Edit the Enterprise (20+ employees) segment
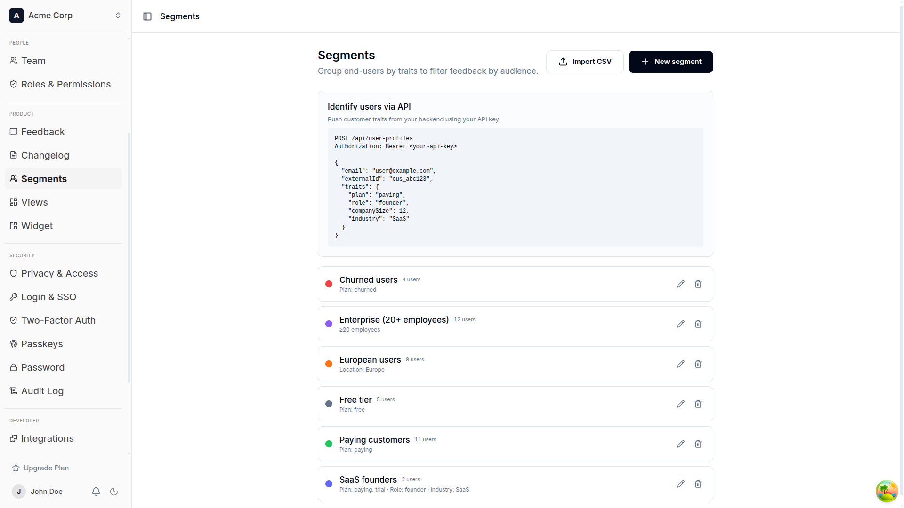Image resolution: width=904 pixels, height=508 pixels. click(680, 324)
